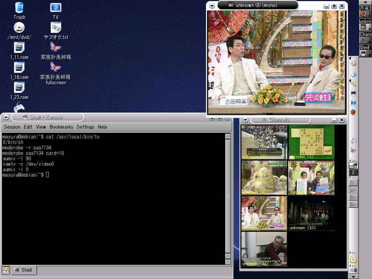Open the Settings menu in Konsole
Viewport: 372px width, 279px height.
[85, 127]
